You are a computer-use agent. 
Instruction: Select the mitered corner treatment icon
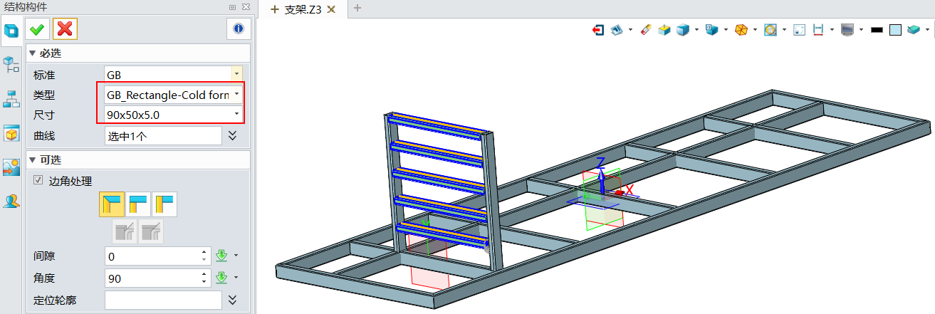point(112,204)
